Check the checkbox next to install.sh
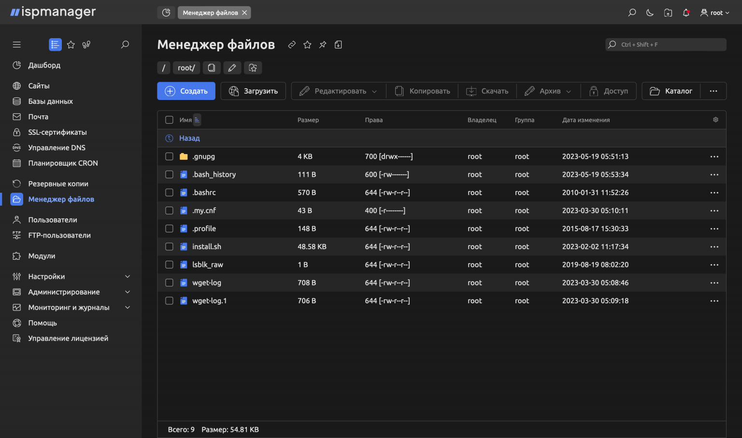The width and height of the screenshot is (742, 438). click(169, 246)
